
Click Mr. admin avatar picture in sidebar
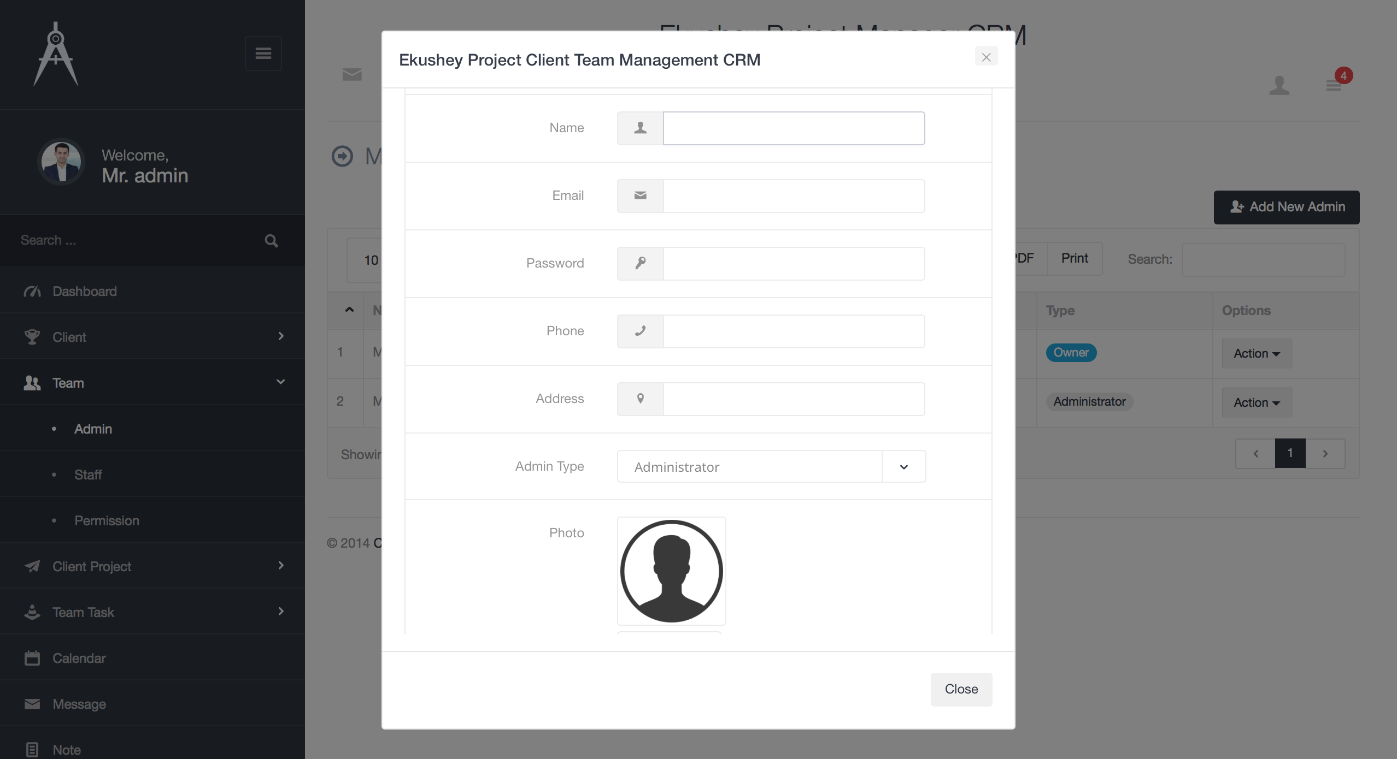61,162
